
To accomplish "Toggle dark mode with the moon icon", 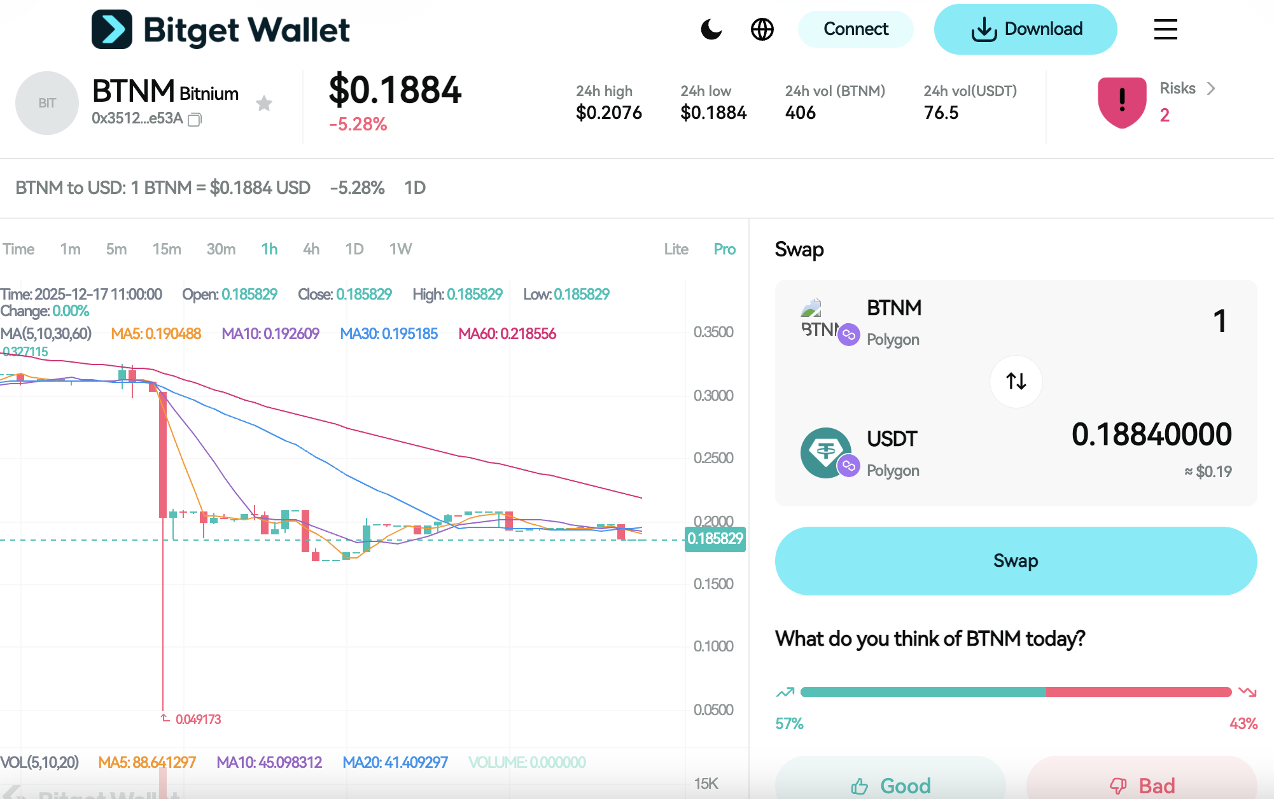I will [711, 29].
